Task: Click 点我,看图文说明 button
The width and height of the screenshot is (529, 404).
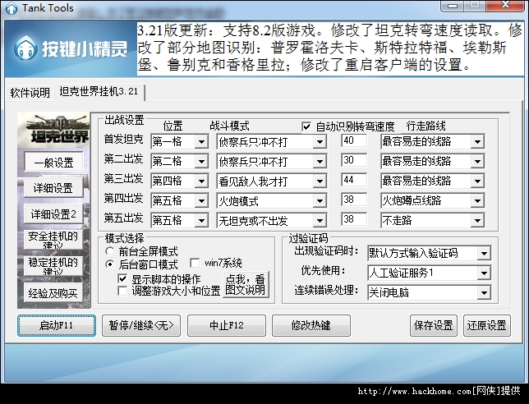Action: [x=246, y=284]
